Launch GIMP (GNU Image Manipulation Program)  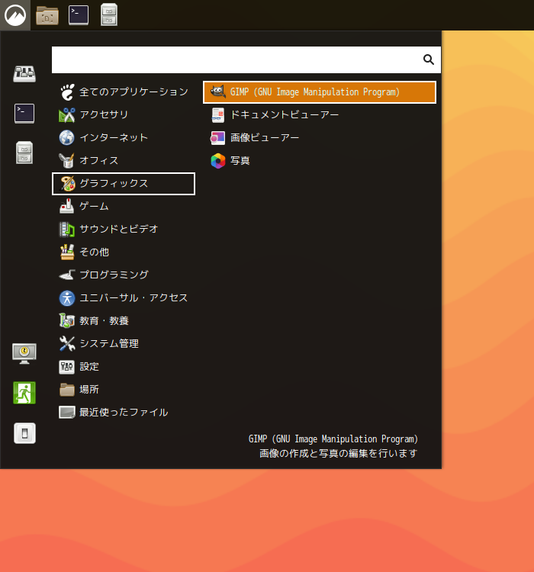point(320,92)
